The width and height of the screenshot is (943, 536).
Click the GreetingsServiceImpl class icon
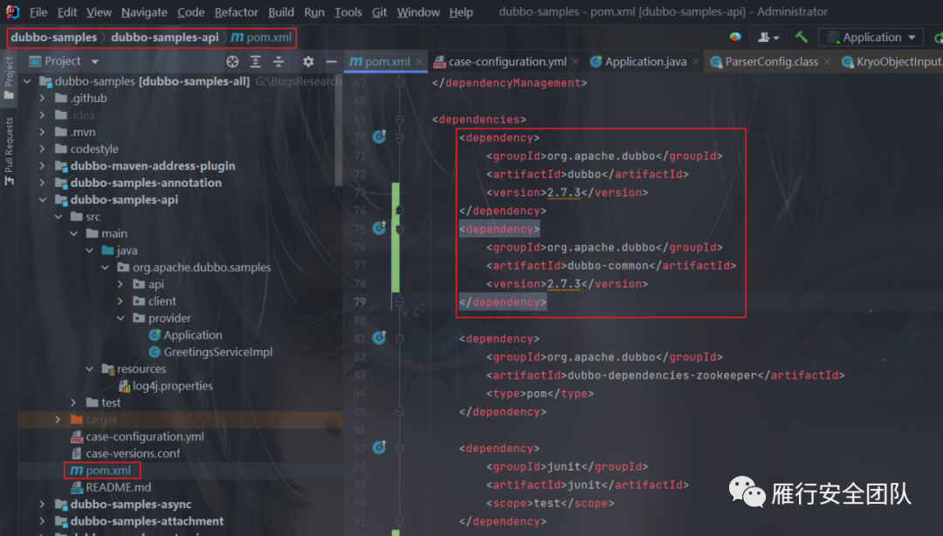coord(155,352)
